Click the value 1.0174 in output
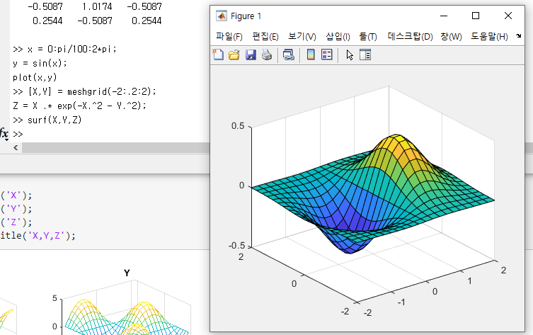Image resolution: width=533 pixels, height=335 pixels. 97,6
